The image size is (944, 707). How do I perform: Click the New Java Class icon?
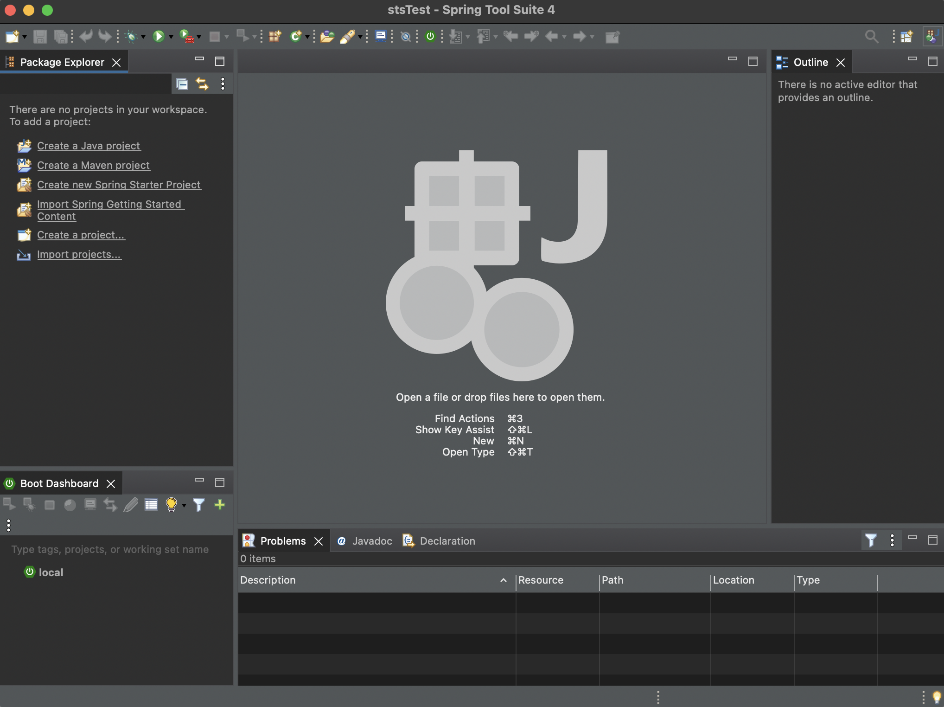(x=295, y=36)
